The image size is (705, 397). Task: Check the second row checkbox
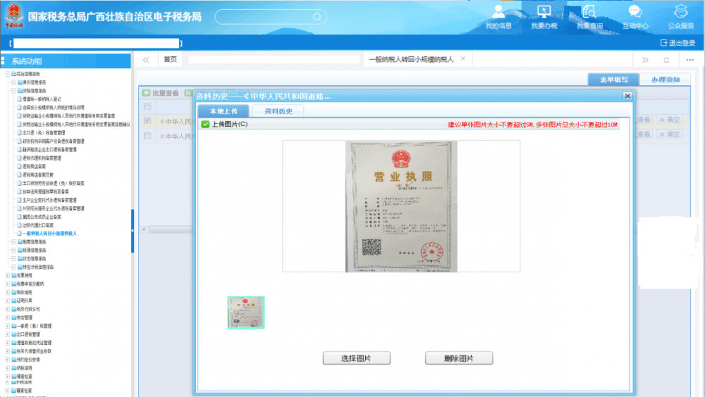[147, 135]
